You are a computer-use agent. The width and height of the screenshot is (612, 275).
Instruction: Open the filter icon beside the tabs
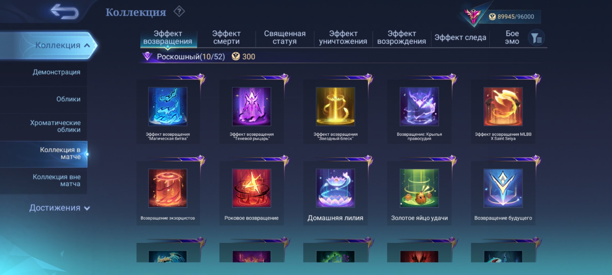coord(536,38)
